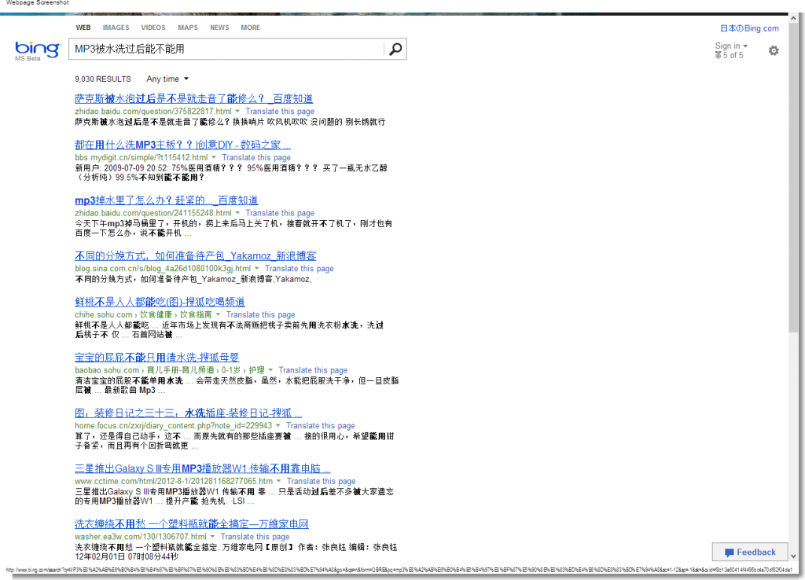Click the magnifying glass search icon
805x580 pixels.
click(x=395, y=50)
